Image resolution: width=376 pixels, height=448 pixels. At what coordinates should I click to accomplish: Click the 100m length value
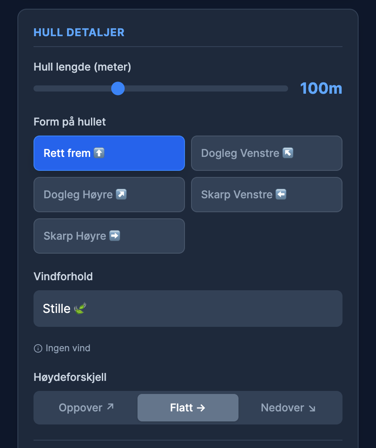(x=321, y=88)
